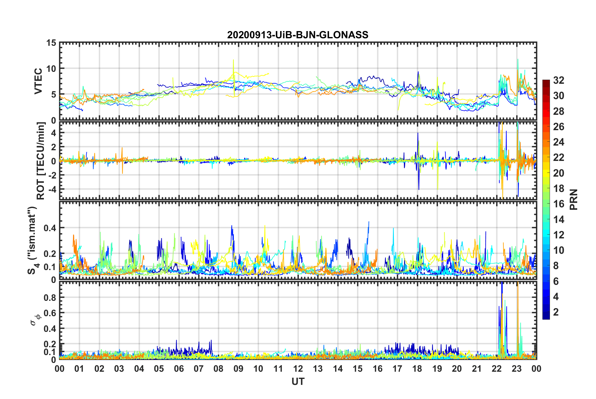The width and height of the screenshot is (596, 399).
Task: Click the UT axis tick label 05
Action: 159,369
